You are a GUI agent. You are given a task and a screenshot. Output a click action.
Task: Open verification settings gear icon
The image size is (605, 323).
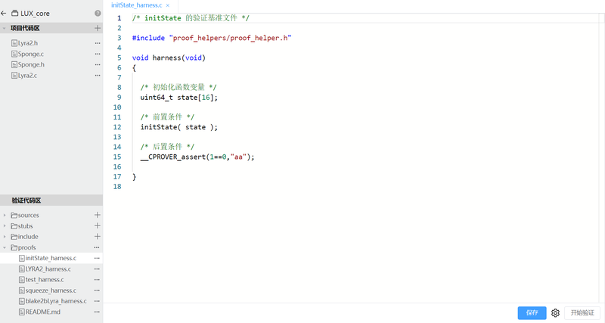coord(555,313)
